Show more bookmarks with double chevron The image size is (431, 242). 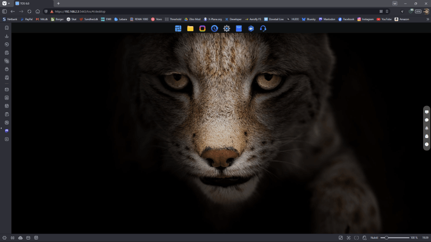428,19
